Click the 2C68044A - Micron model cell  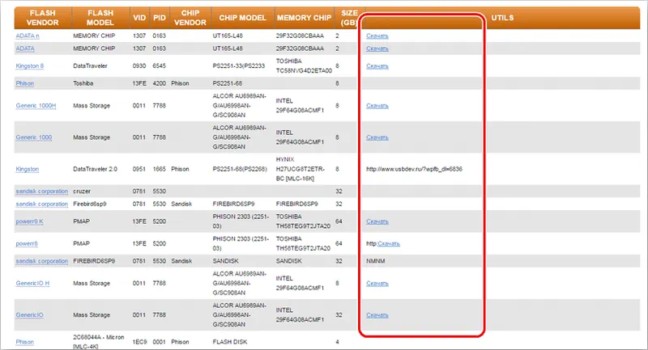(x=98, y=342)
